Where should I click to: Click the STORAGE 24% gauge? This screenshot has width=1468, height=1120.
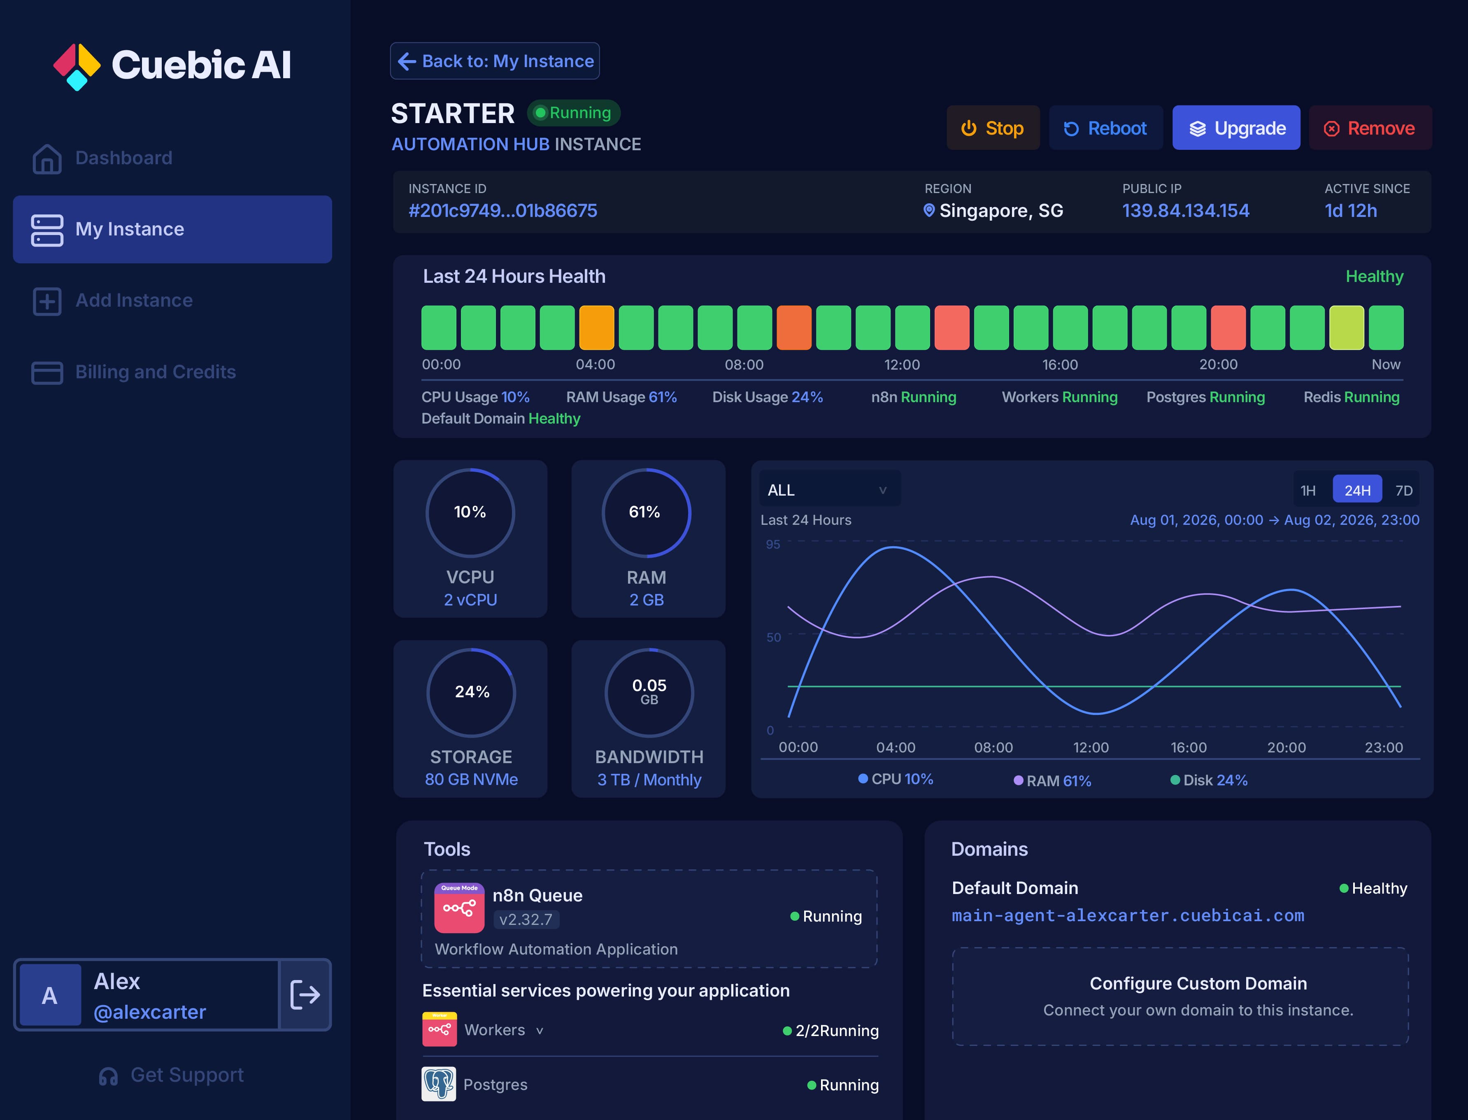471,692
